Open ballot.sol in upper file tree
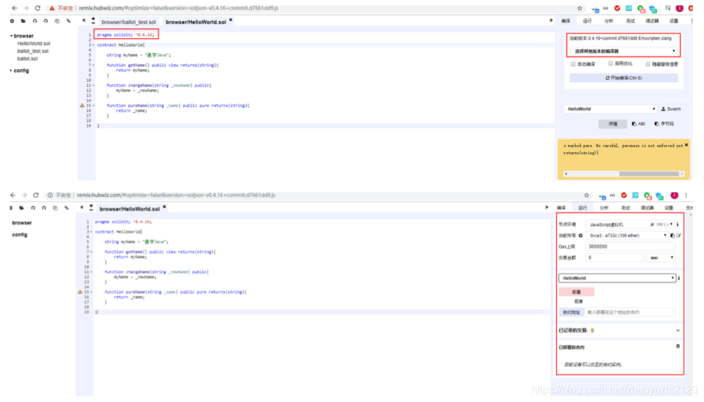Screen dimensions: 704x402 click(x=28, y=59)
